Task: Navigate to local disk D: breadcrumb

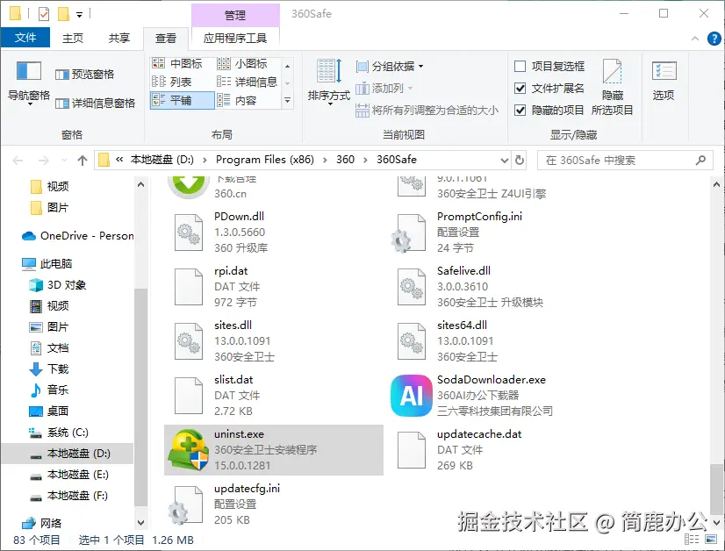Action: (162, 160)
